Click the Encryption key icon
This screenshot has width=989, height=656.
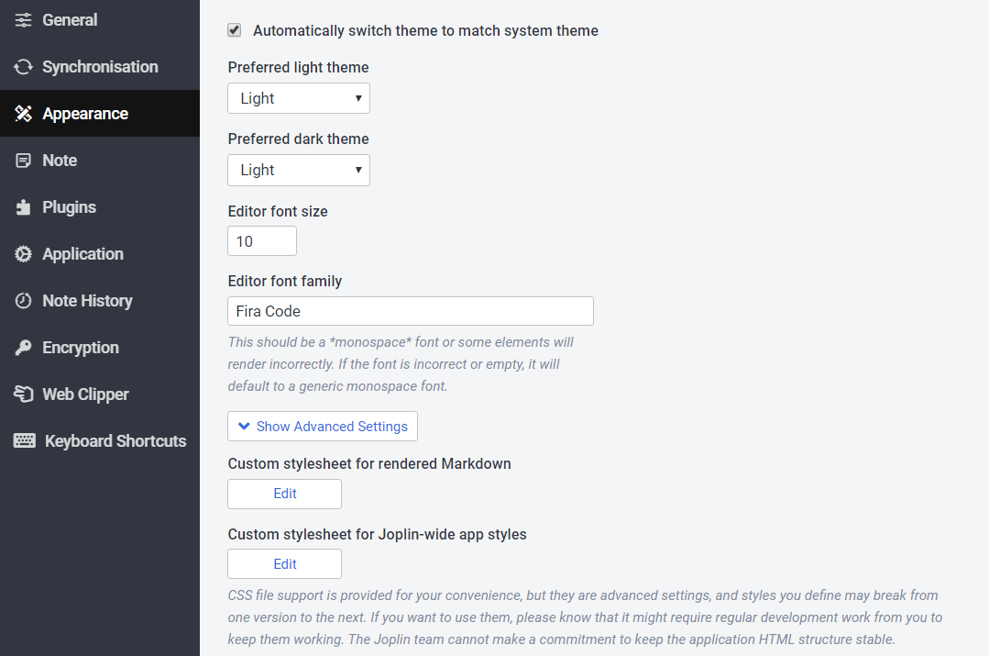pyautogui.click(x=23, y=348)
